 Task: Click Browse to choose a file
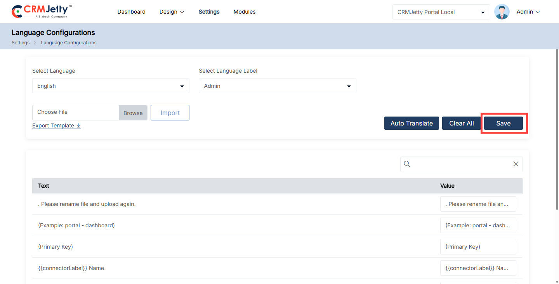(133, 113)
